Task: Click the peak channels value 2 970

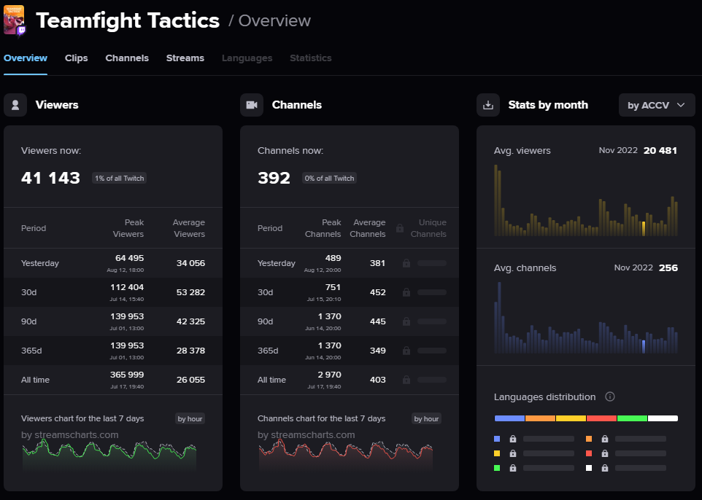Action: point(330,375)
